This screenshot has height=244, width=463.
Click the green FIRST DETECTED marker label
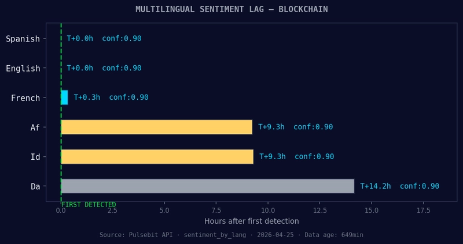(x=89, y=205)
